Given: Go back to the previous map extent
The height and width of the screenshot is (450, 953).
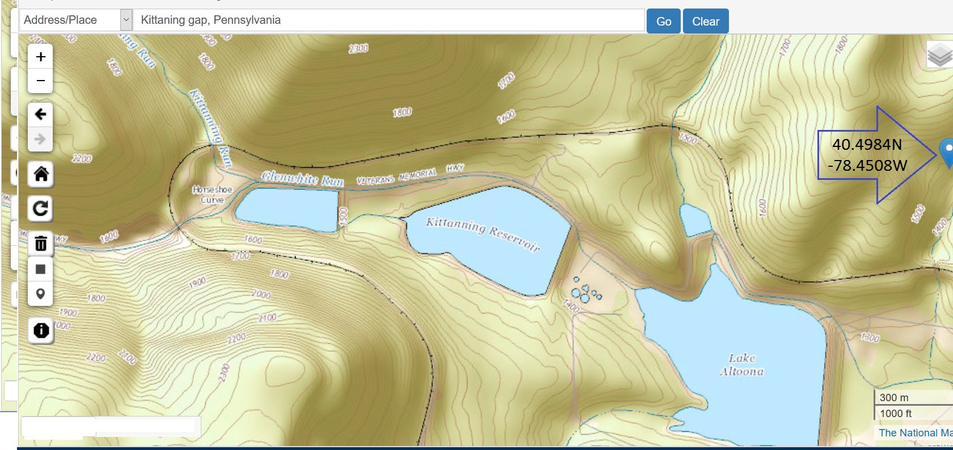Looking at the screenshot, I should point(40,115).
